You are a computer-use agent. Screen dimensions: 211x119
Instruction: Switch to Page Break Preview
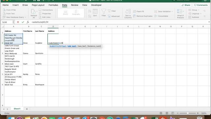pos(173,113)
